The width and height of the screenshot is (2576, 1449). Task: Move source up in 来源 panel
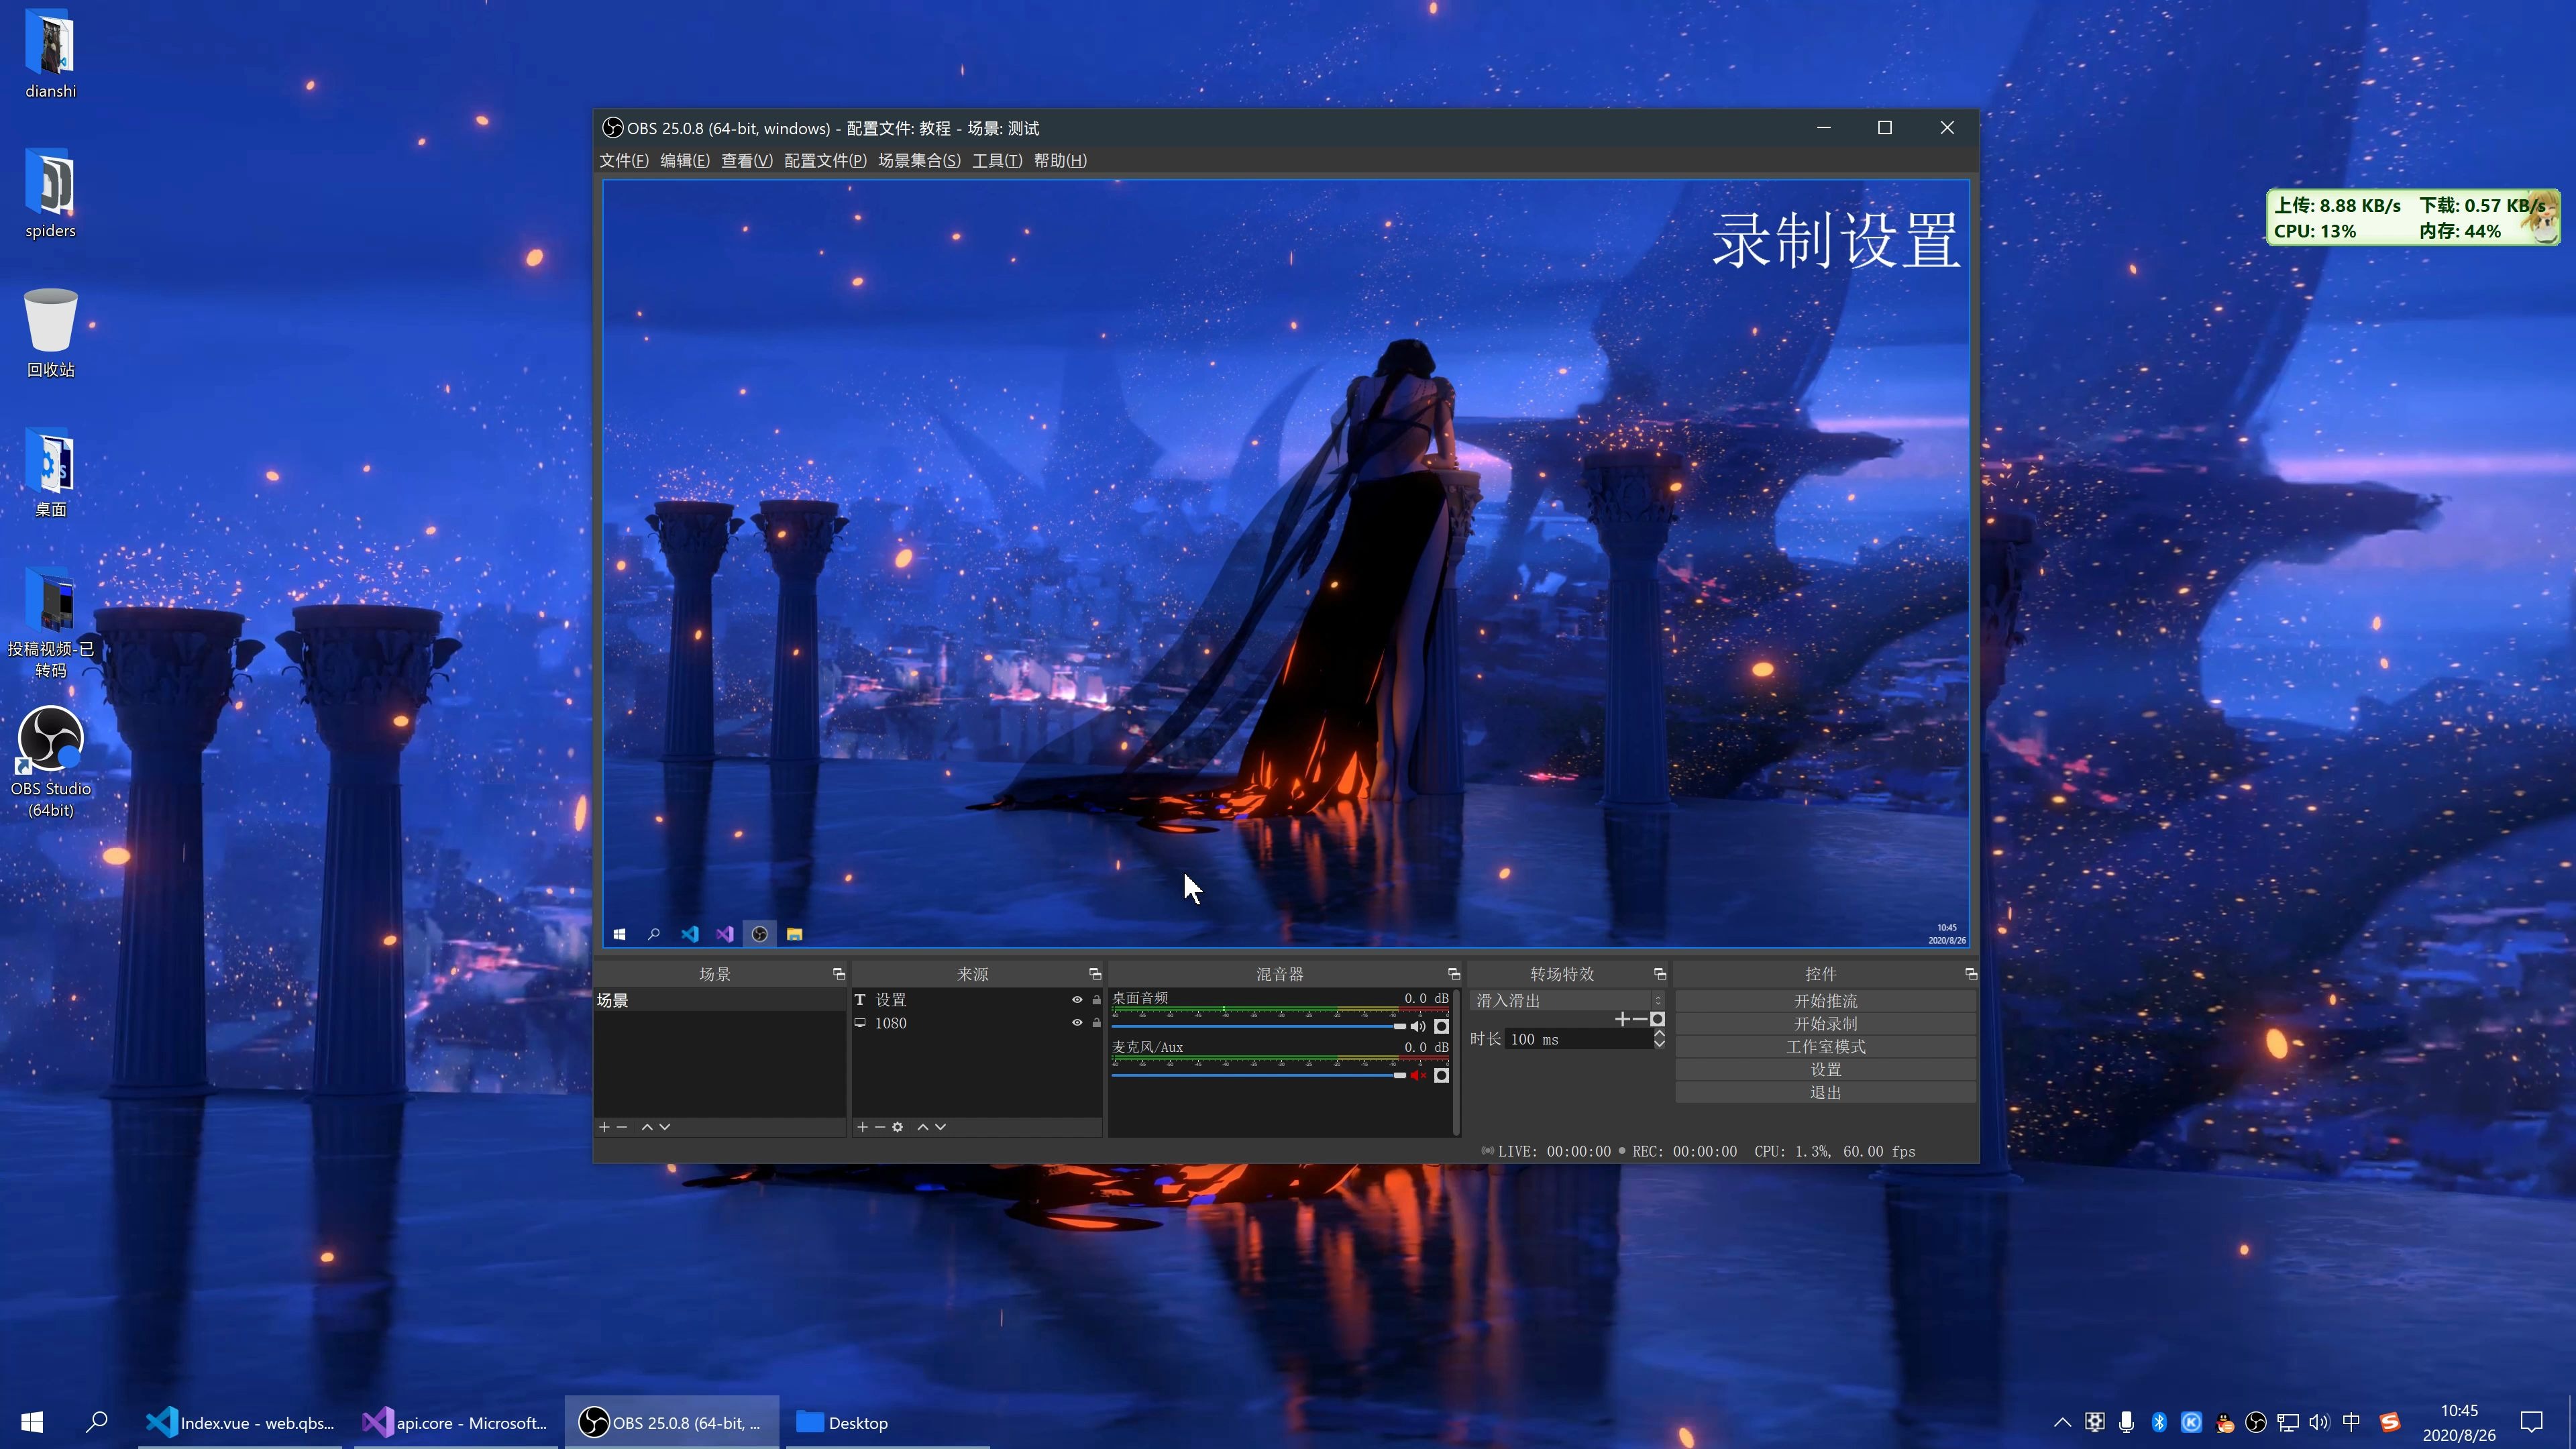[923, 1127]
